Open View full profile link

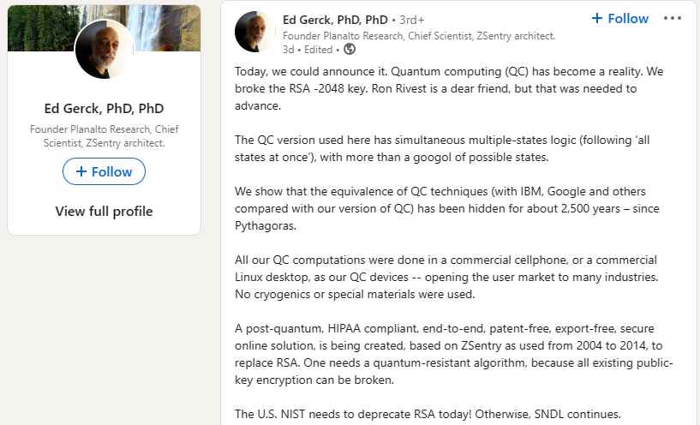pos(104,211)
